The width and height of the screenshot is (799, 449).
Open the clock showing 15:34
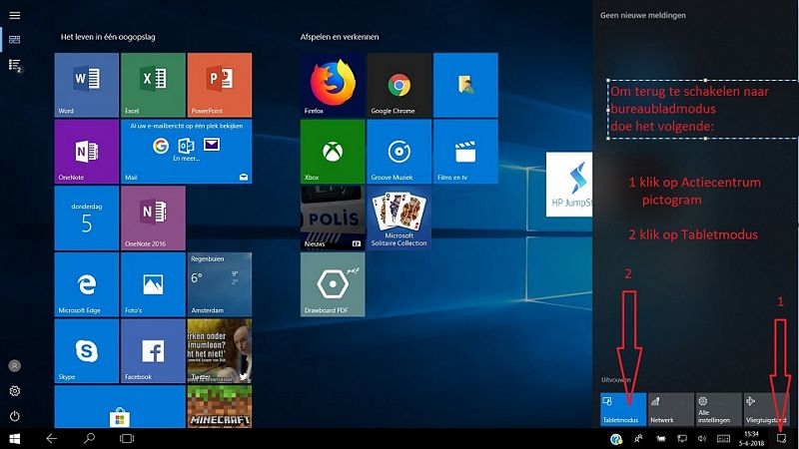tap(751, 439)
